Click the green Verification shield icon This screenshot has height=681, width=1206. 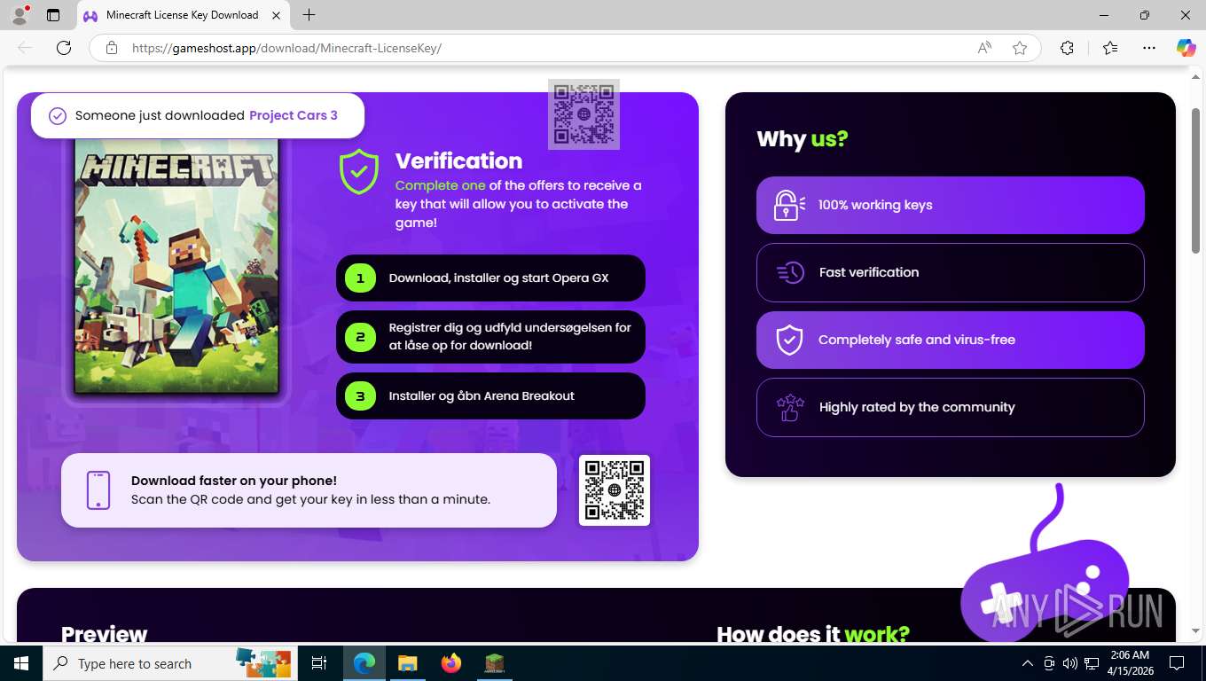(x=359, y=171)
